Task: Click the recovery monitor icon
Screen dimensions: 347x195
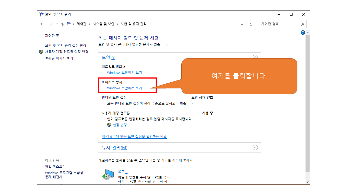Action: [x=108, y=175]
